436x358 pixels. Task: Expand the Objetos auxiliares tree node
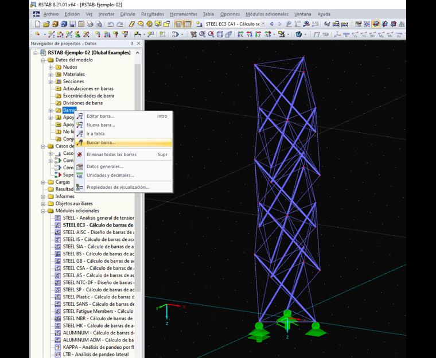point(43,204)
